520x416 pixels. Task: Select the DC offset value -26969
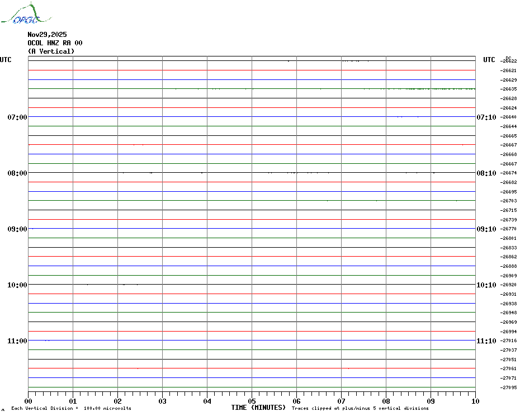tap(508, 322)
